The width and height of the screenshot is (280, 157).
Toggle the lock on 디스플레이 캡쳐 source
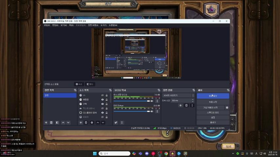tap(107, 113)
